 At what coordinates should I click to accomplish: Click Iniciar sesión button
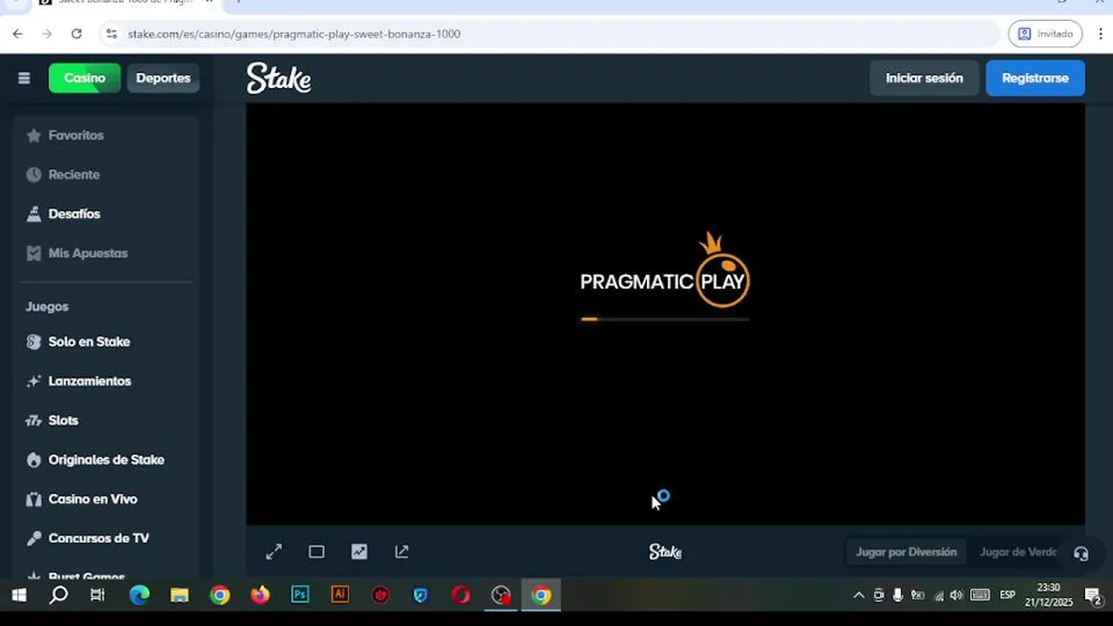(x=924, y=78)
